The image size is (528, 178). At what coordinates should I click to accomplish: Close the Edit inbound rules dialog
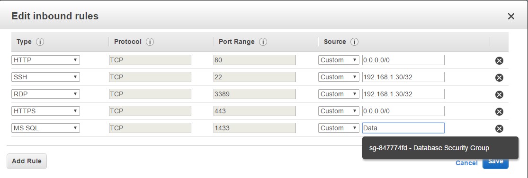[511, 16]
